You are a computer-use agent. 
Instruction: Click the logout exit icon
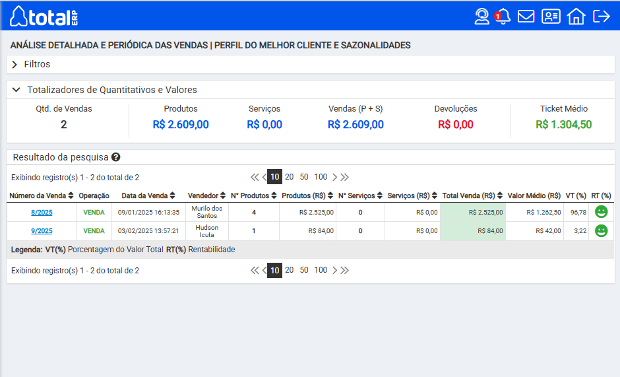(601, 17)
